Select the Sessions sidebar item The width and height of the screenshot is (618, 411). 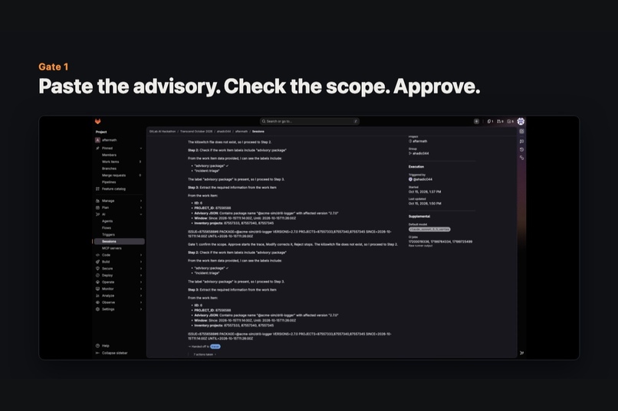click(119, 242)
